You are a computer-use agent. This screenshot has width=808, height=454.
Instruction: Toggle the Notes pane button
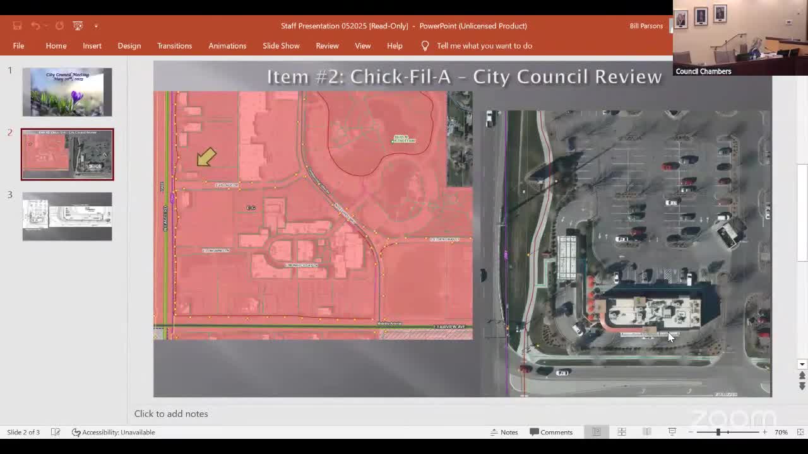[504, 432]
